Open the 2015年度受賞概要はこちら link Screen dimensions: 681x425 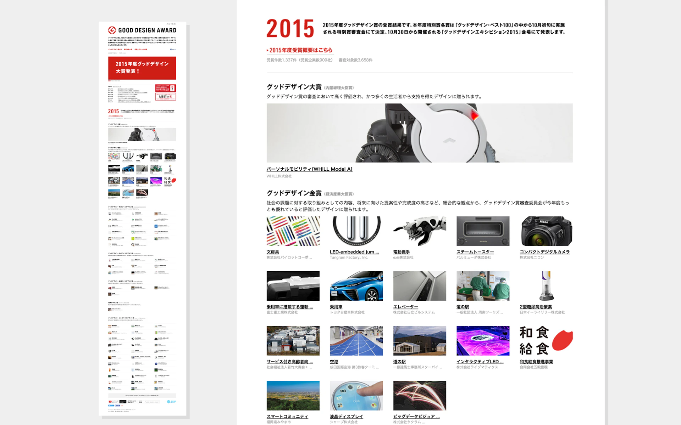[x=300, y=50]
